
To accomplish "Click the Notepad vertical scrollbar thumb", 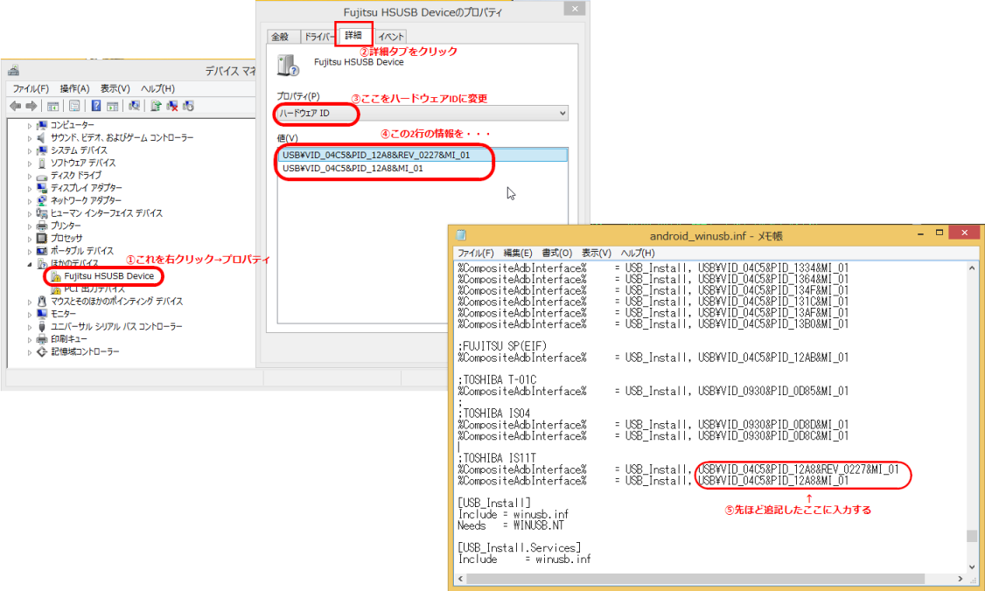I will coord(972,536).
